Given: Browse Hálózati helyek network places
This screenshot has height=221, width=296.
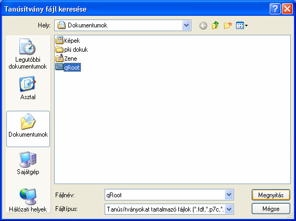Looking at the screenshot, I should (28, 200).
